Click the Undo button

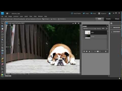point(86,13)
